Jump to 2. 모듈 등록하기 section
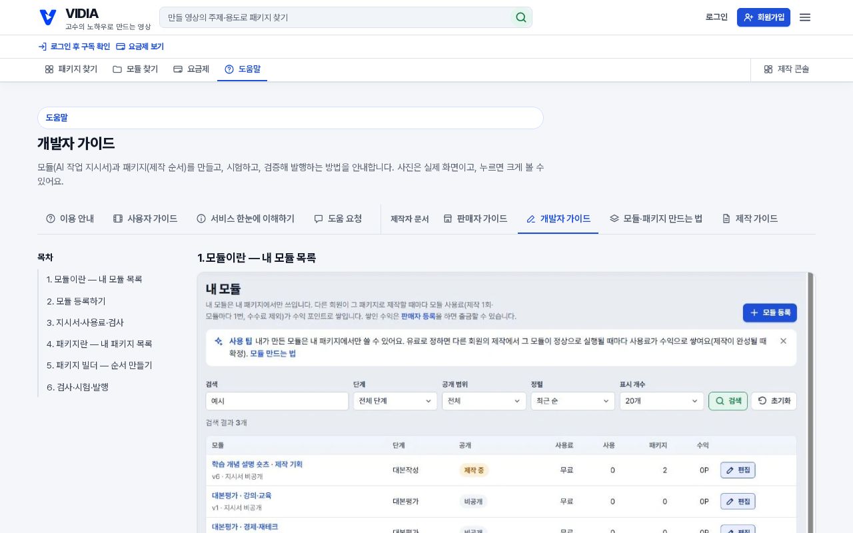 pos(76,301)
